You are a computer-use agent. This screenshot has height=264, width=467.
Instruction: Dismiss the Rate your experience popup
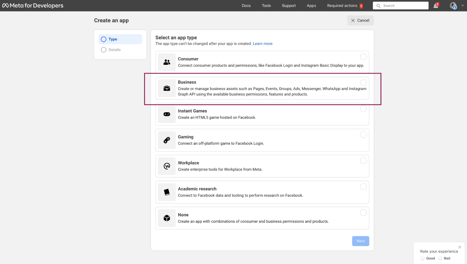(460, 247)
